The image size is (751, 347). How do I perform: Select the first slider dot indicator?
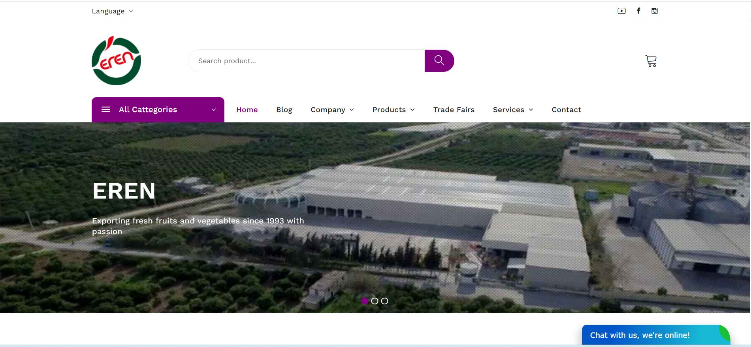tap(365, 301)
